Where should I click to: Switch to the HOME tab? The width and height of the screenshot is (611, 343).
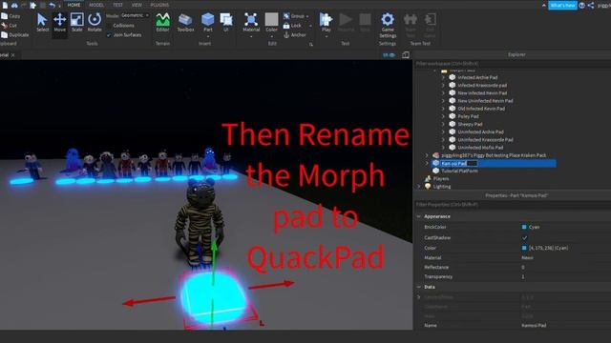(74, 5)
